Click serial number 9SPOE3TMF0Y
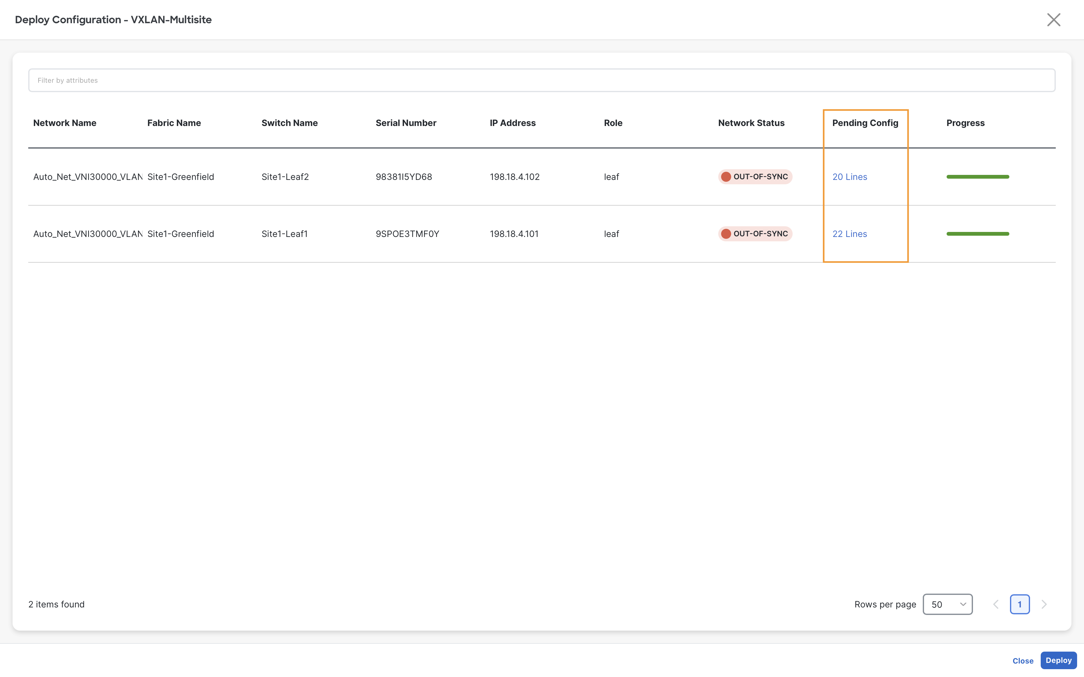1084x677 pixels. pos(407,234)
